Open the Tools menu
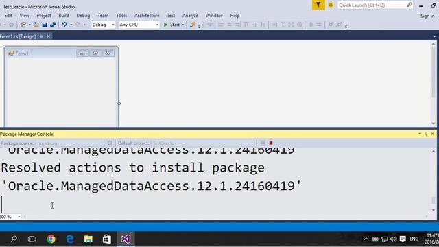The width and height of the screenshot is (439, 247). (121, 15)
